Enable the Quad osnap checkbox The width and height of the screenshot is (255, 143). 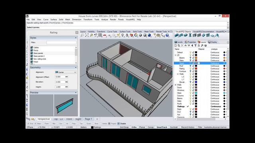pos(85,124)
